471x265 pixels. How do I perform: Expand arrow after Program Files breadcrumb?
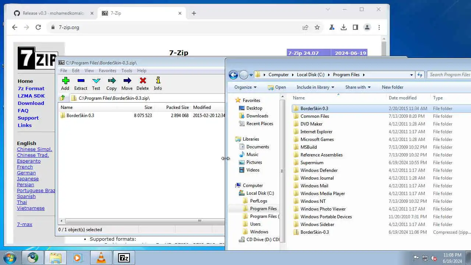(364, 75)
